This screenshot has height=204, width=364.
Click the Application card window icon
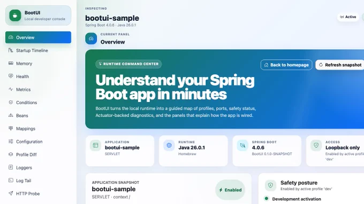[x=95, y=145]
